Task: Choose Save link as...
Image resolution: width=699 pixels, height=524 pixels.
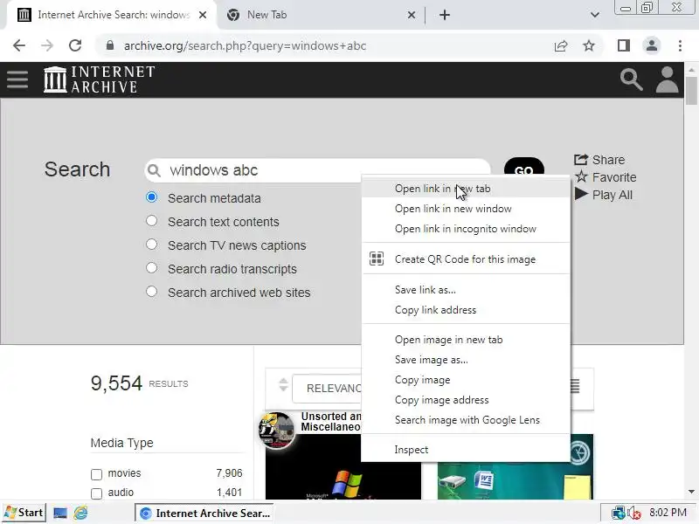Action: [x=466, y=290]
